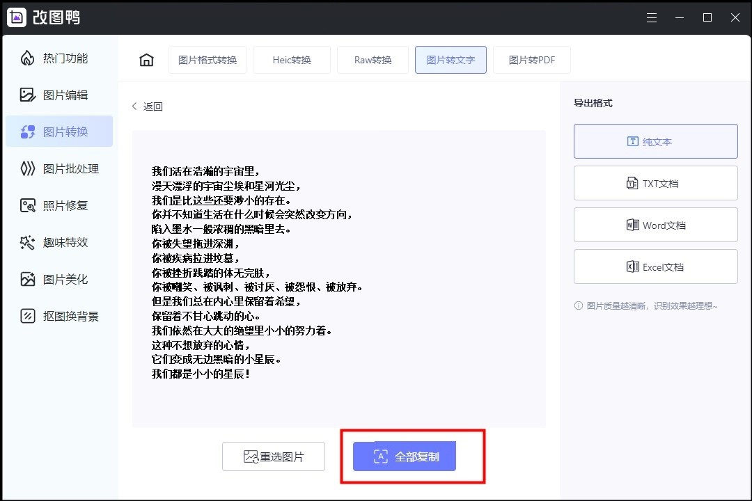Screen dimensions: 752x501
Task: Click the 改图鸭 duck logo
Action: pos(16,17)
